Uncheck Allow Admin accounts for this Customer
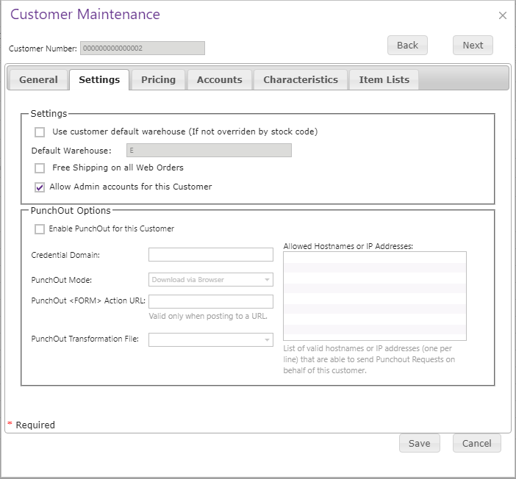 coord(40,187)
